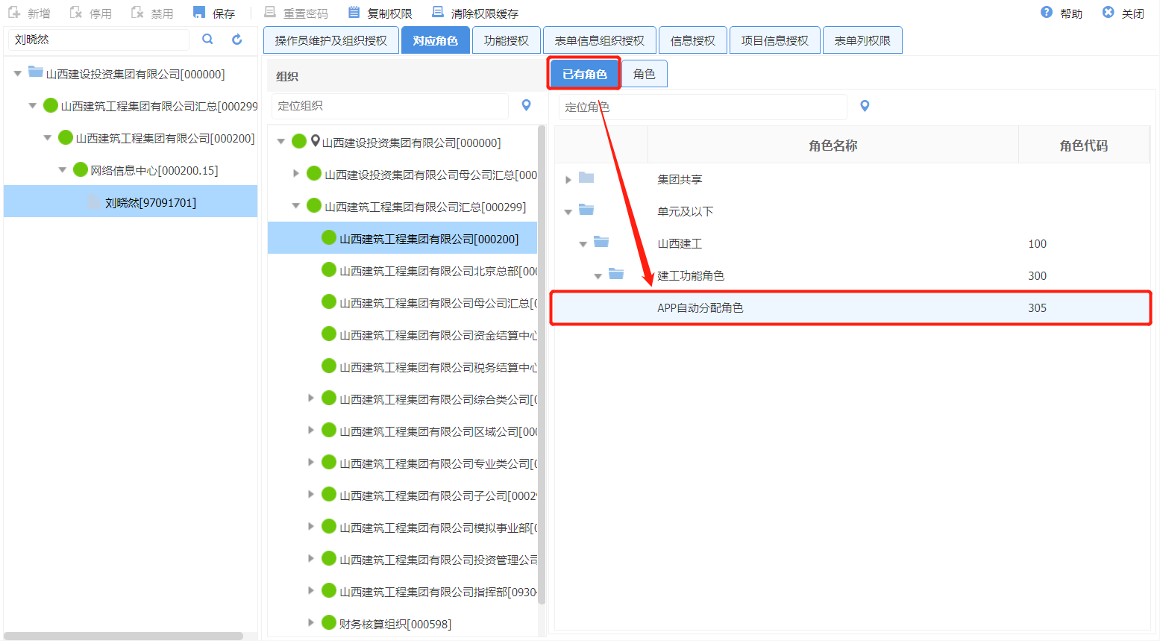Focus the 定位角色 input field
This screenshot has width=1160, height=641.
pyautogui.click(x=703, y=107)
